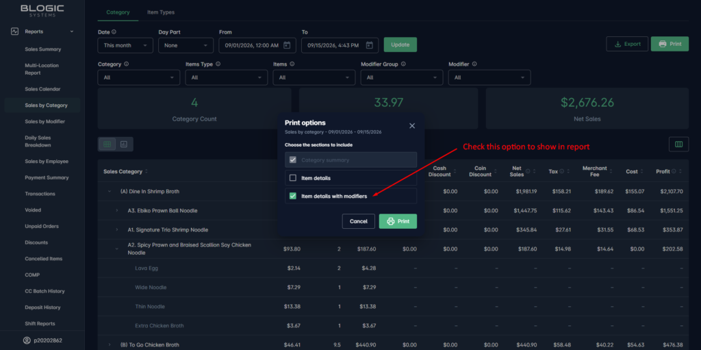Screen dimensions: 701x350
Task: Click the user account icon p20202862
Action: pos(27,340)
